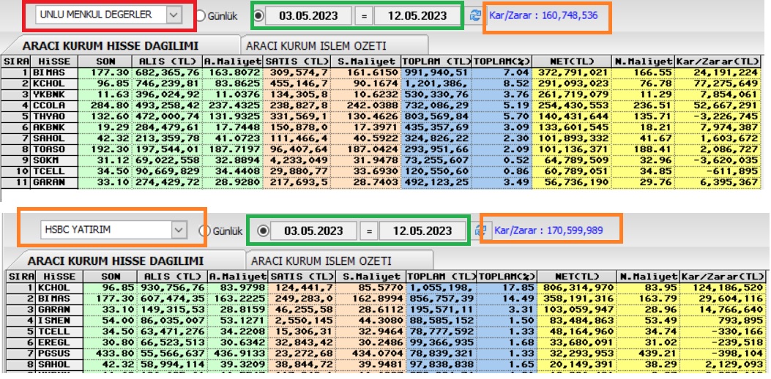Select the PGSUS stock row

coord(386,353)
